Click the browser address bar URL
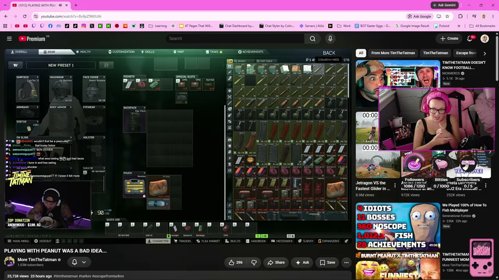The height and width of the screenshot is (280, 499). (71, 16)
